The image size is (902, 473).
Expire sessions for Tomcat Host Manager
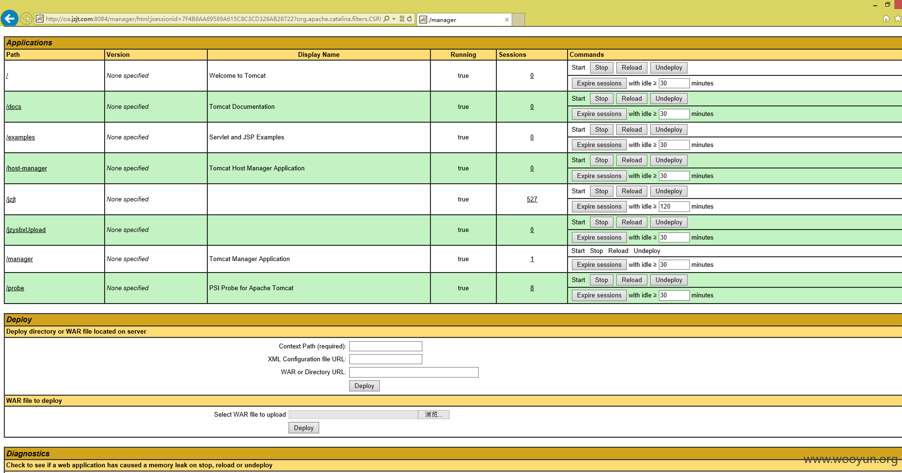pos(599,176)
